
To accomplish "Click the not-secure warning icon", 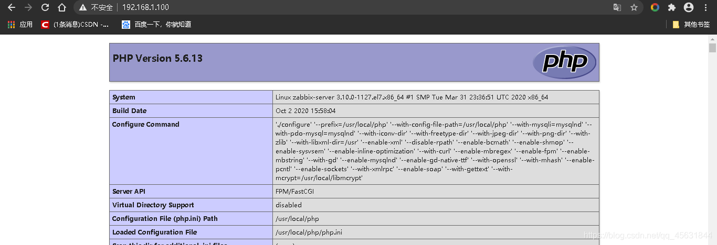I will 83,7.
